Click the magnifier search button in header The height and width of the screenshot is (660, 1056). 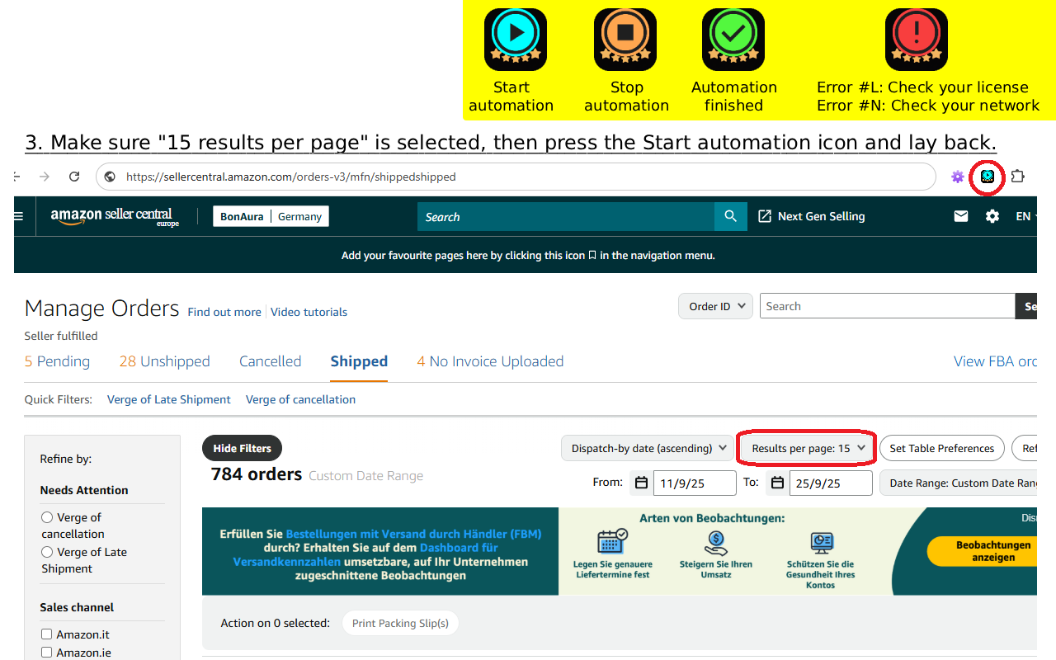tap(730, 216)
